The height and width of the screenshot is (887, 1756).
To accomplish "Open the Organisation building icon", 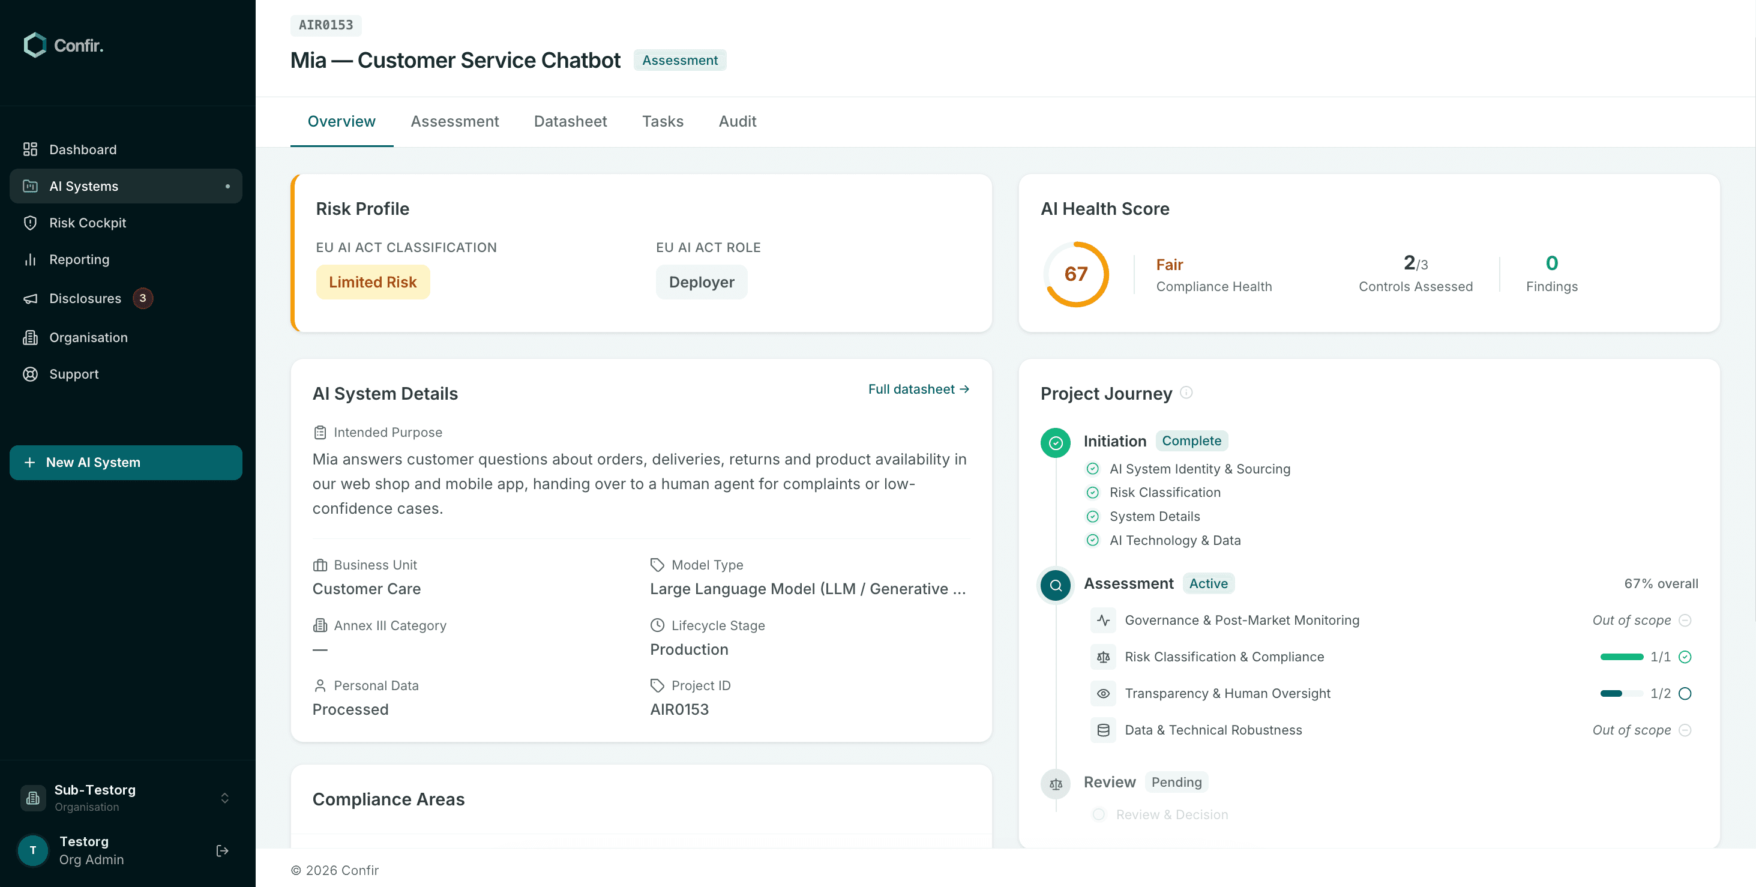I will (30, 337).
